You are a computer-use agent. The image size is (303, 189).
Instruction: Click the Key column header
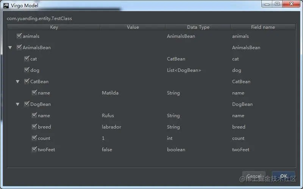click(54, 27)
